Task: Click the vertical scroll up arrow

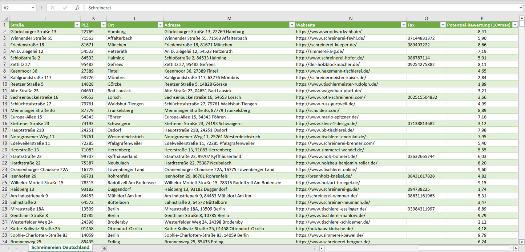Action: coord(522,18)
